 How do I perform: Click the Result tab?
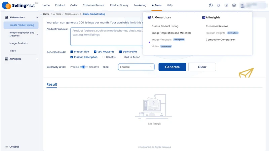coord(52,85)
